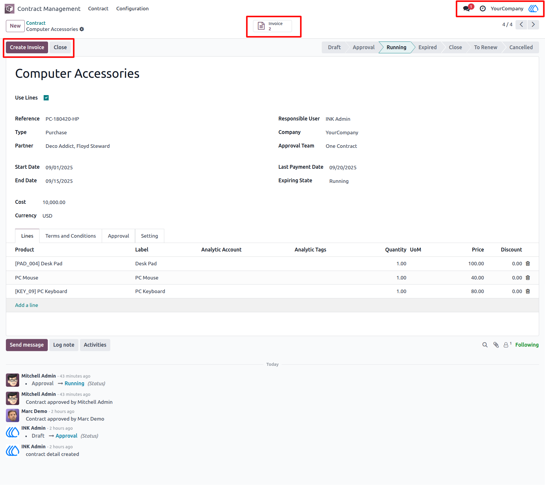Set status to To Renew in status bar
The width and height of the screenshot is (545, 485).
pos(485,47)
